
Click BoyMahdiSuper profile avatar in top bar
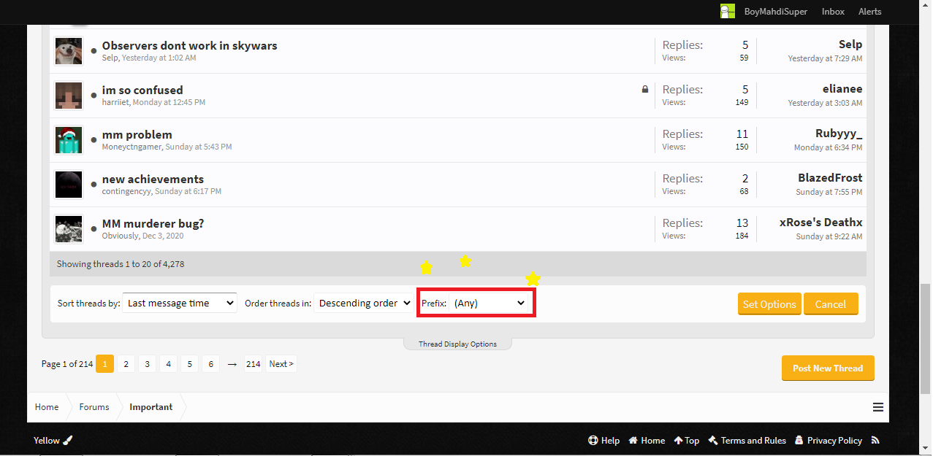click(x=728, y=11)
